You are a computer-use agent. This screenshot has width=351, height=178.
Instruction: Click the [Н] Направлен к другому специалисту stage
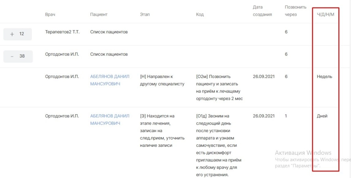[162, 80]
